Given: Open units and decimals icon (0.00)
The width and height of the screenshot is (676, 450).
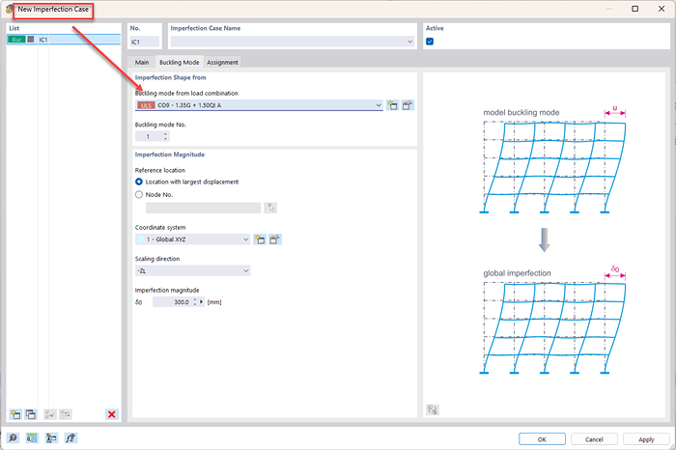Looking at the screenshot, I should tap(32, 438).
